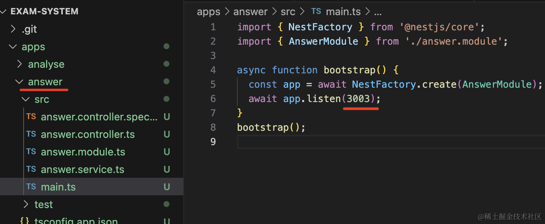Click the src breadcrumb segment
Viewport: 545px width, 224px height.
point(288,12)
